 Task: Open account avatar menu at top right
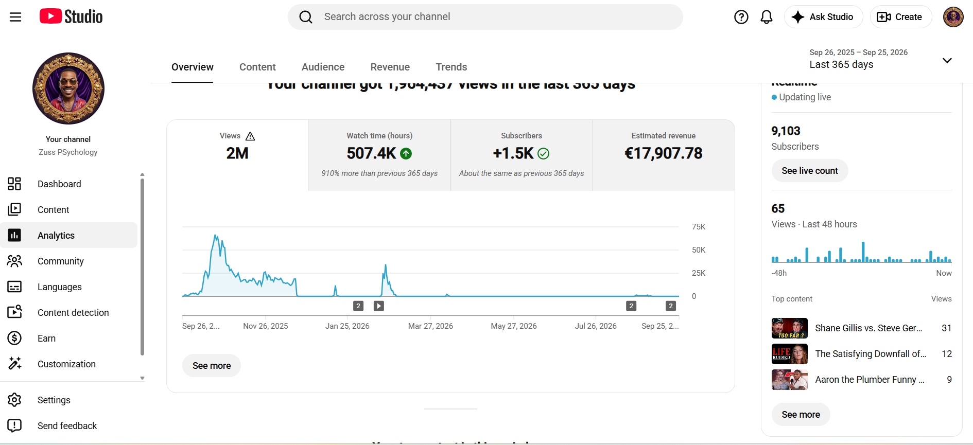pyautogui.click(x=953, y=17)
